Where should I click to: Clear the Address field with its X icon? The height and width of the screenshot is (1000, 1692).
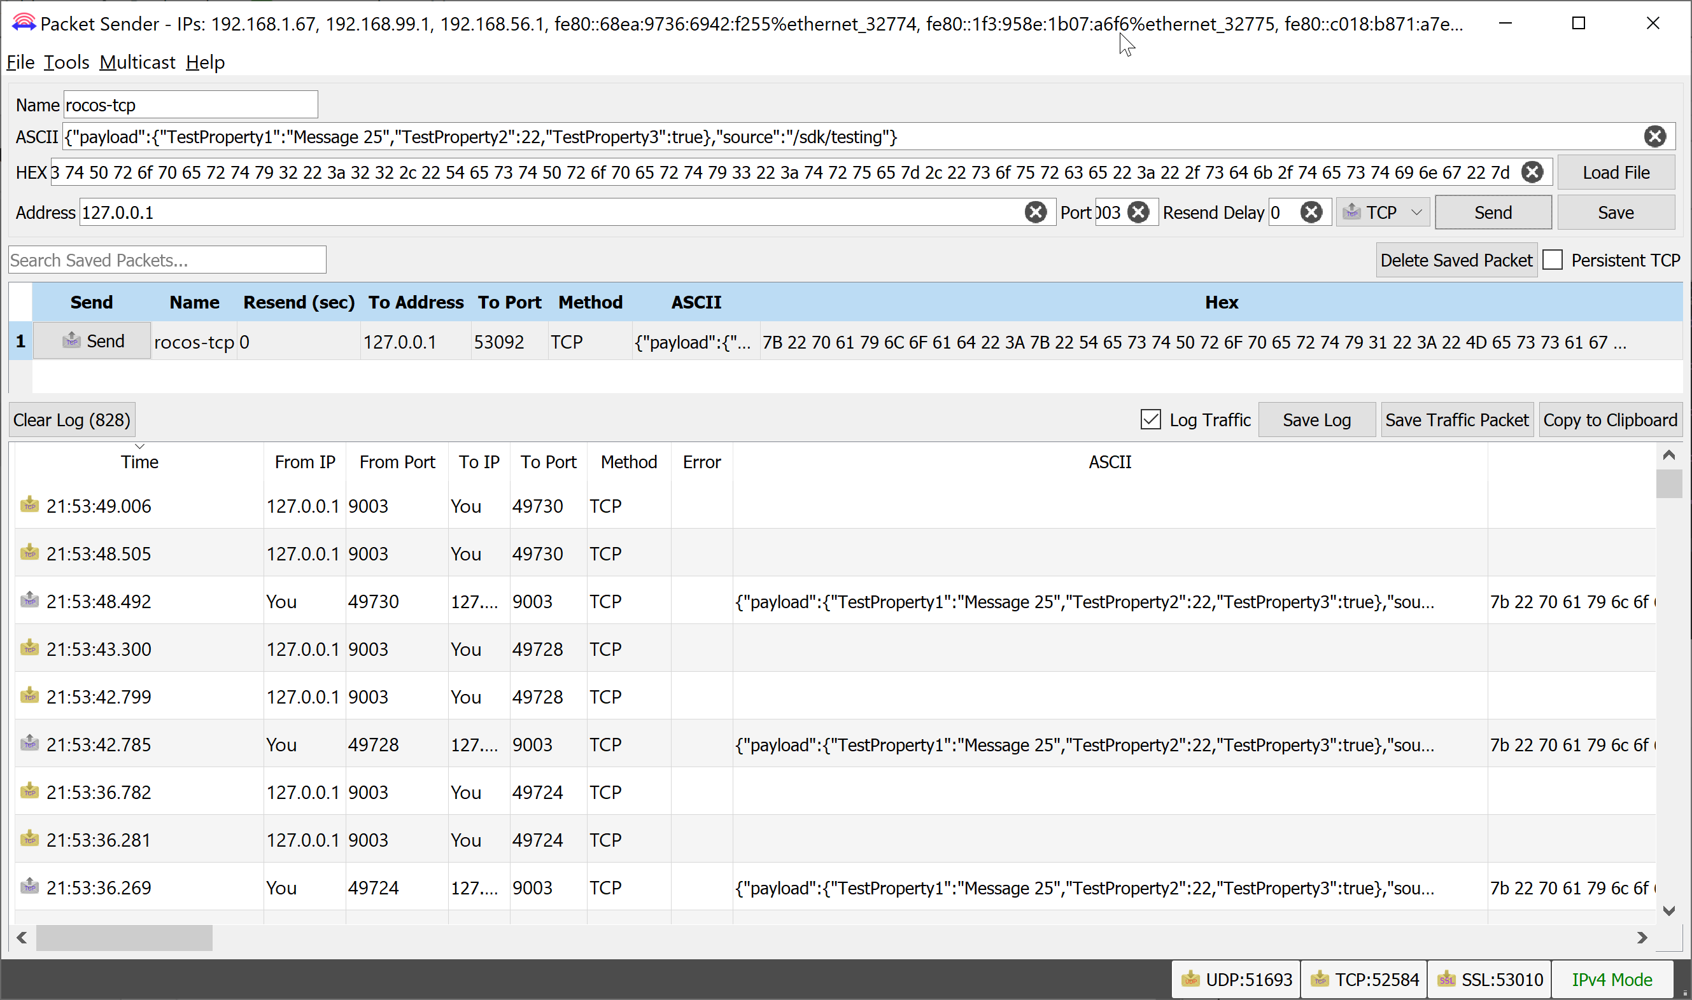click(1036, 212)
